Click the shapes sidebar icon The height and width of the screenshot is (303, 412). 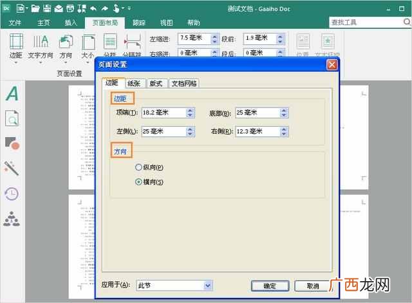pos(12,143)
